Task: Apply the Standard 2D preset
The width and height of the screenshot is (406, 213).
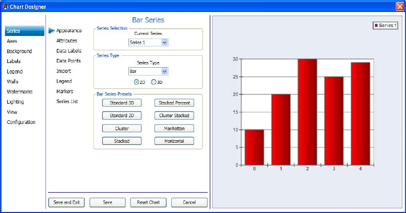Action: (122, 116)
